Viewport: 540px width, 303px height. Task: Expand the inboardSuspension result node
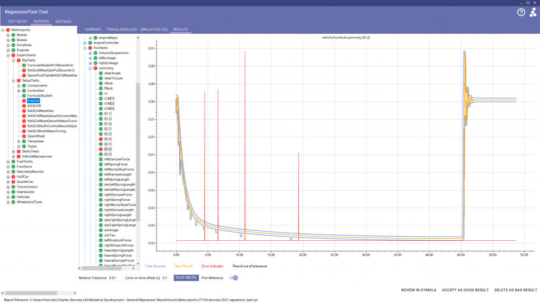point(90,53)
